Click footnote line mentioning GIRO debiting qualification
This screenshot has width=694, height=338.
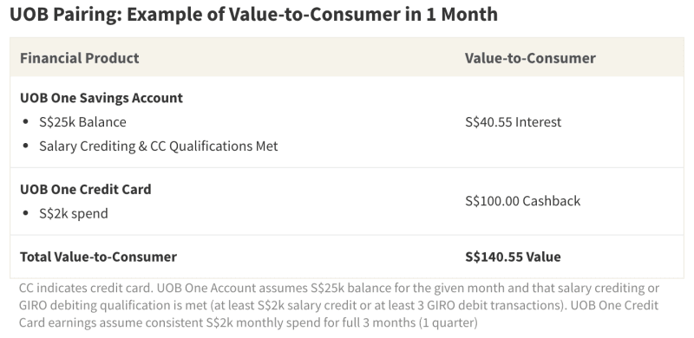pyautogui.click(x=338, y=305)
